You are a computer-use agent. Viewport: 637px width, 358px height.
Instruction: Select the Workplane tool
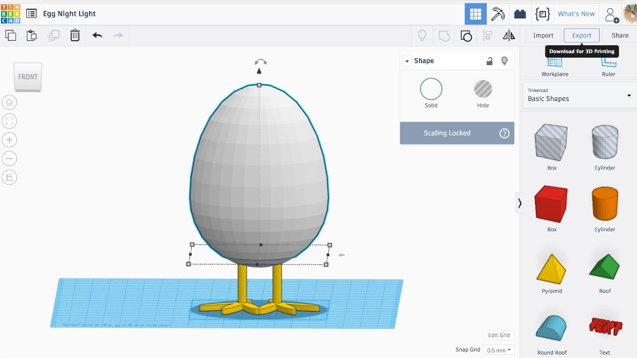click(x=555, y=67)
